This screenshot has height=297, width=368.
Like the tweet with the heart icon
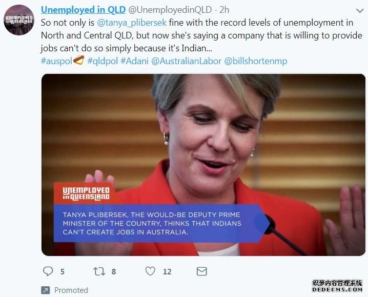(150, 271)
